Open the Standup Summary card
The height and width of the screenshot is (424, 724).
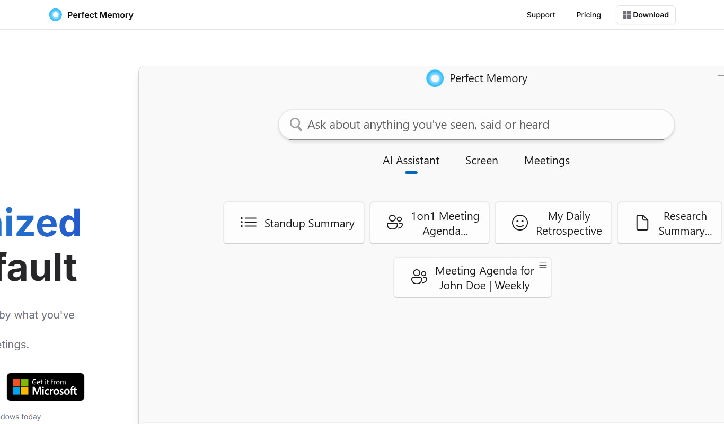pyautogui.click(x=294, y=223)
